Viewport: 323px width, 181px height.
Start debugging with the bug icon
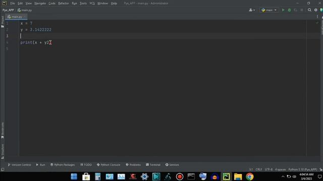(x=289, y=10)
